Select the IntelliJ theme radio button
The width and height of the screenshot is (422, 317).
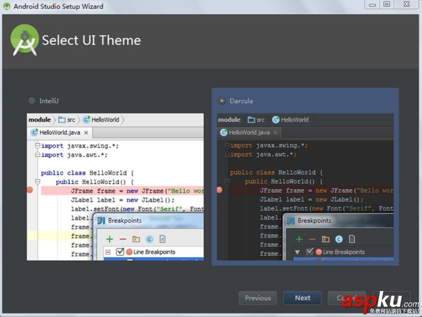point(31,100)
